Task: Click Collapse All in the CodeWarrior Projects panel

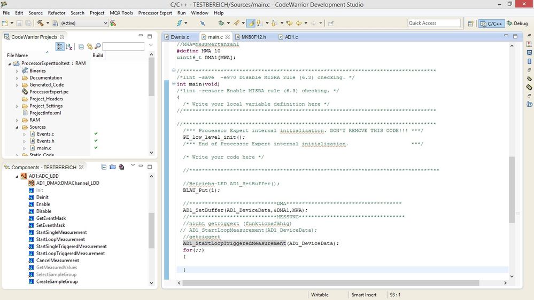Action: coord(81,47)
